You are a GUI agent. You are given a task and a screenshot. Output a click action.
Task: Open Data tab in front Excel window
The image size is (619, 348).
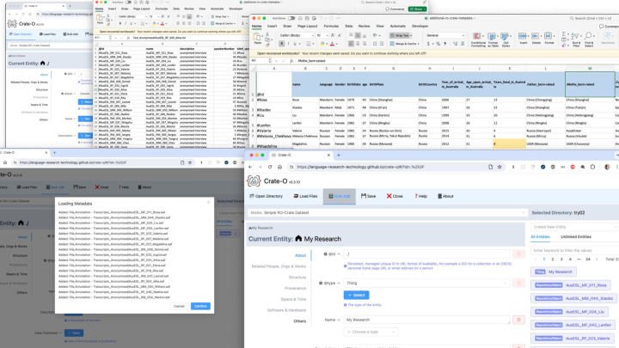(348, 26)
